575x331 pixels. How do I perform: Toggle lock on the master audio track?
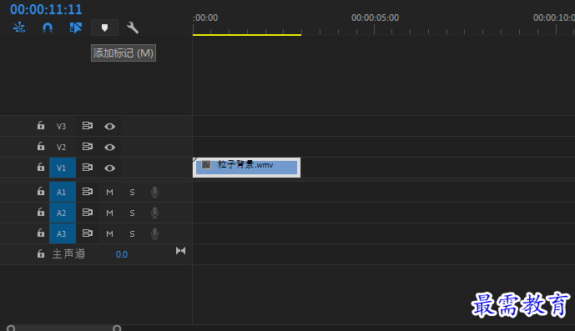[x=41, y=253]
